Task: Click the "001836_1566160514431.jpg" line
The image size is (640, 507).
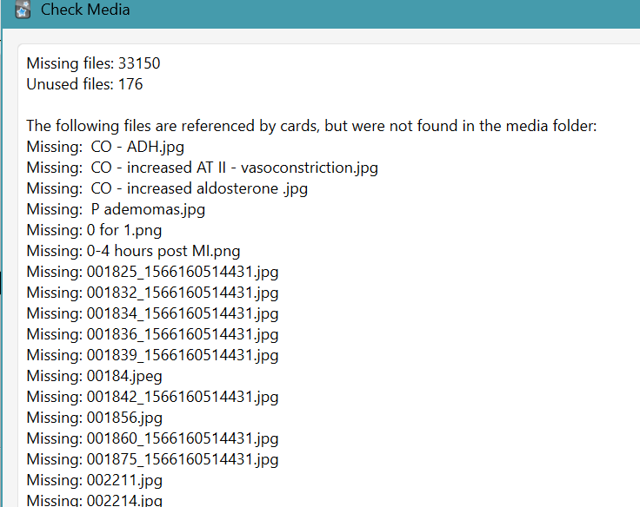Action: 152,334
